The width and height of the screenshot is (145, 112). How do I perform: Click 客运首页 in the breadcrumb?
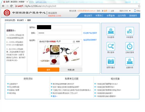[x=20, y=20]
